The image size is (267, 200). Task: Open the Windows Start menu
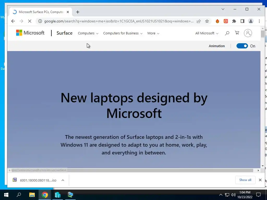[x=6, y=195]
